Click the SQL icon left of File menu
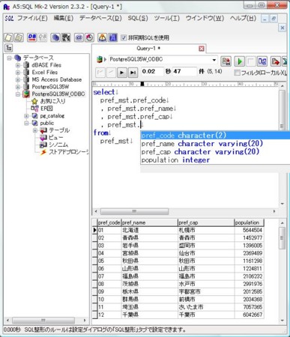Image resolution: width=290 pixels, height=337 pixels. (x=9, y=18)
